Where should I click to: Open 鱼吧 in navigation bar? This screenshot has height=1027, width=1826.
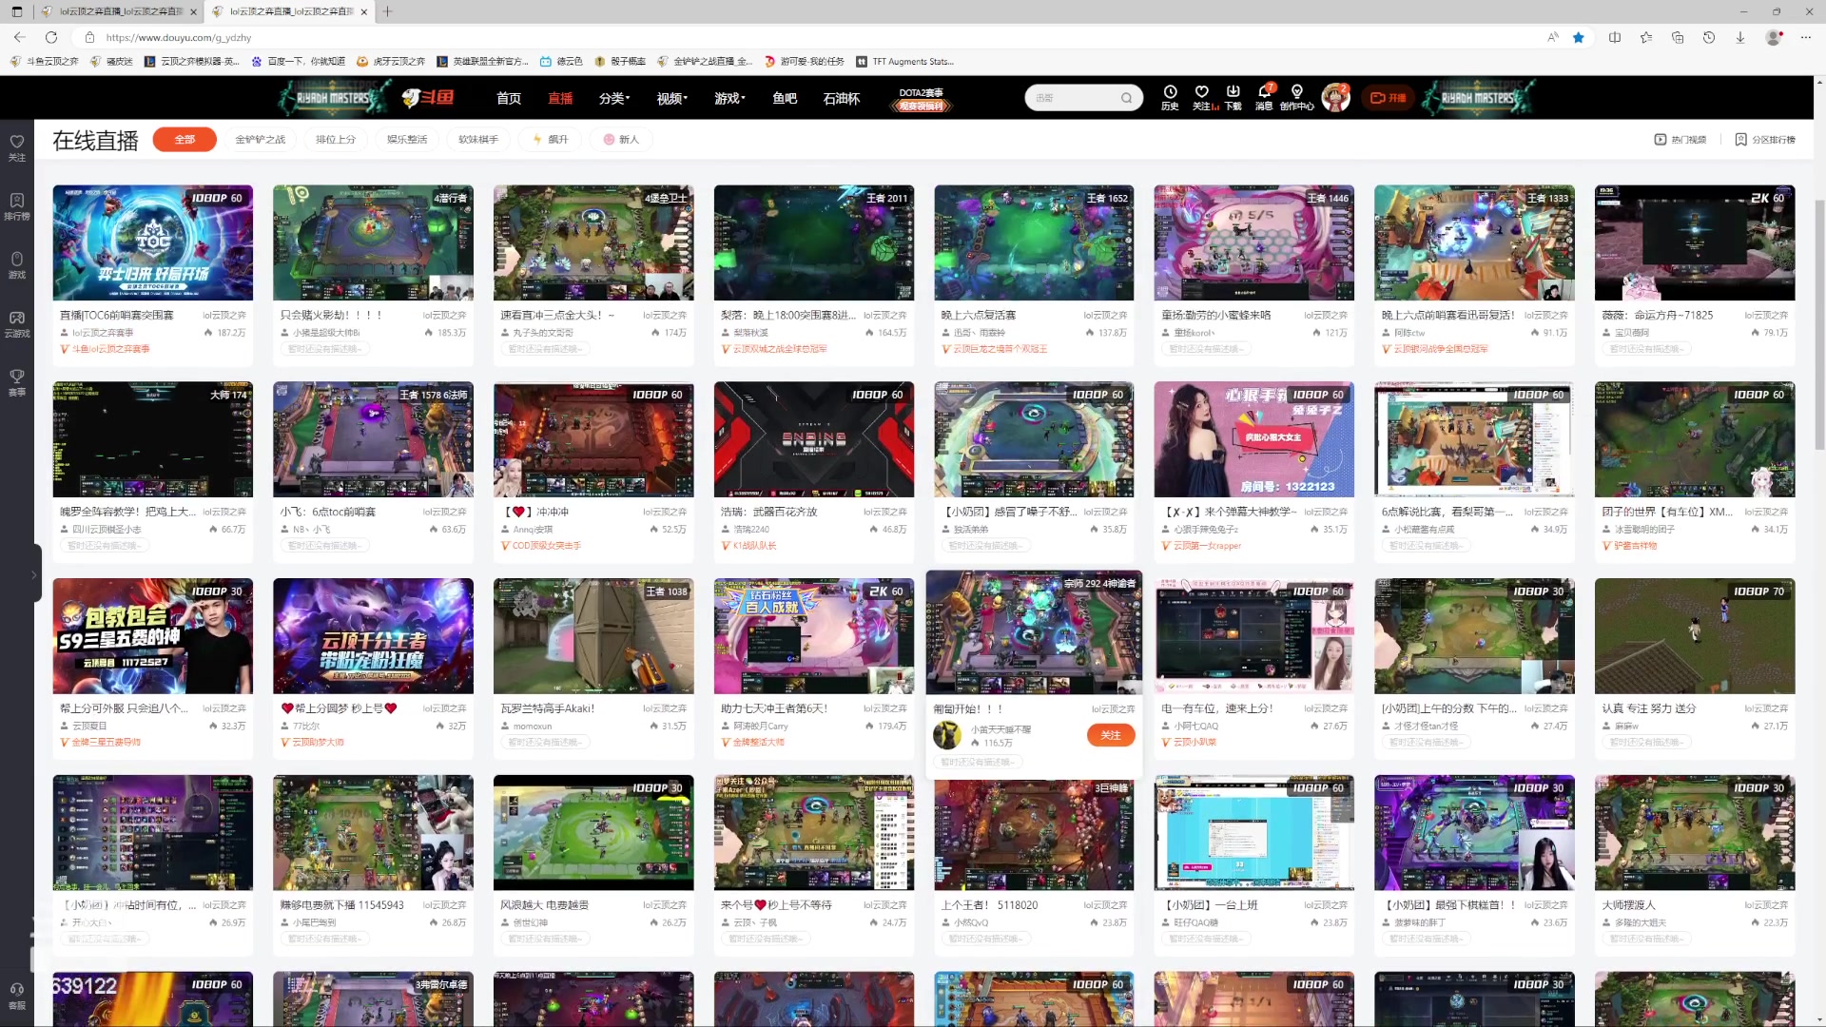point(785,98)
